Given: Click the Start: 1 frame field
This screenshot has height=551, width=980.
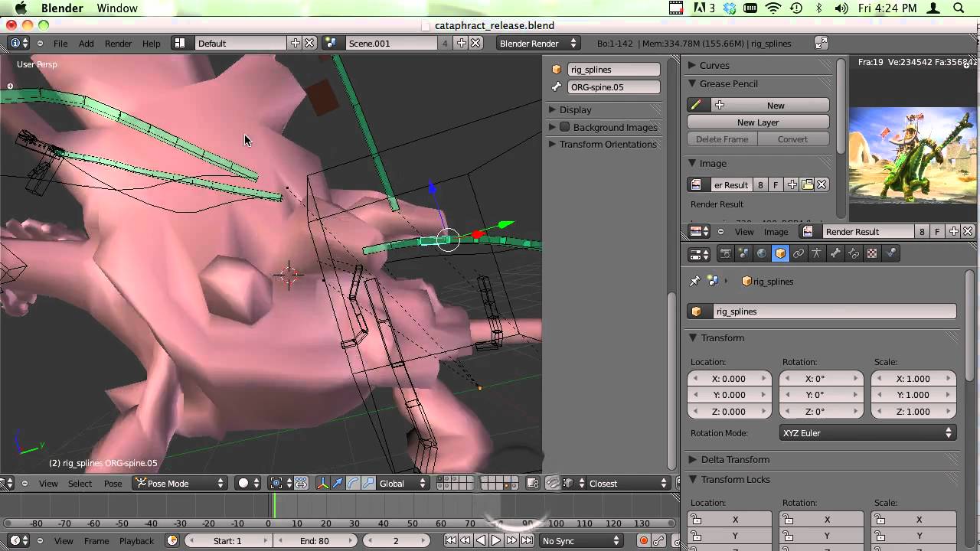Looking at the screenshot, I should (x=227, y=540).
